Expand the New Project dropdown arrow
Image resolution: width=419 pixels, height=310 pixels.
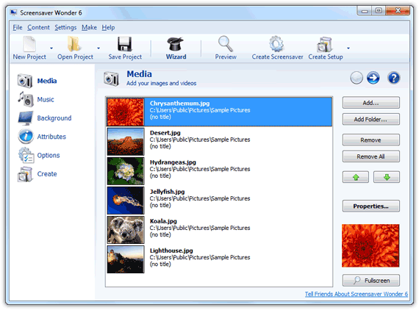coord(51,48)
